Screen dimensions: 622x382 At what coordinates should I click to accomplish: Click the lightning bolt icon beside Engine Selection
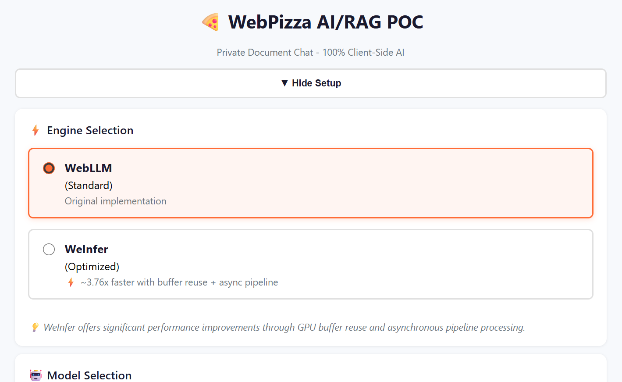tap(36, 130)
